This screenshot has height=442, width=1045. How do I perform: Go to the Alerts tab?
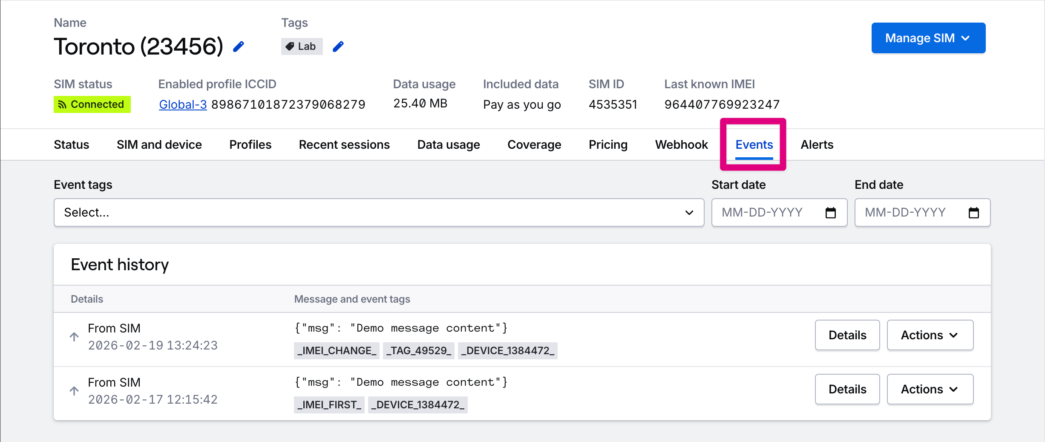(x=817, y=145)
